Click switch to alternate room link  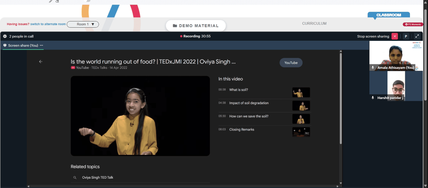tap(48, 24)
